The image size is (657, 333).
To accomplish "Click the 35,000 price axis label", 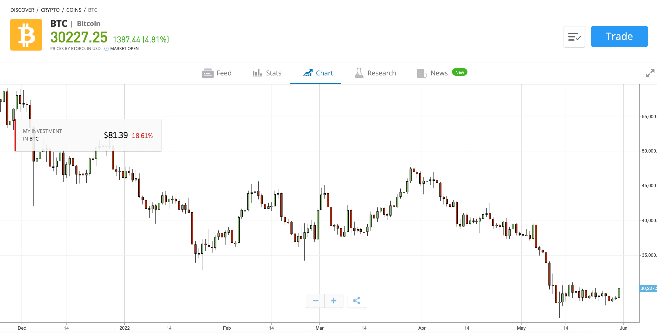I will 649,255.
